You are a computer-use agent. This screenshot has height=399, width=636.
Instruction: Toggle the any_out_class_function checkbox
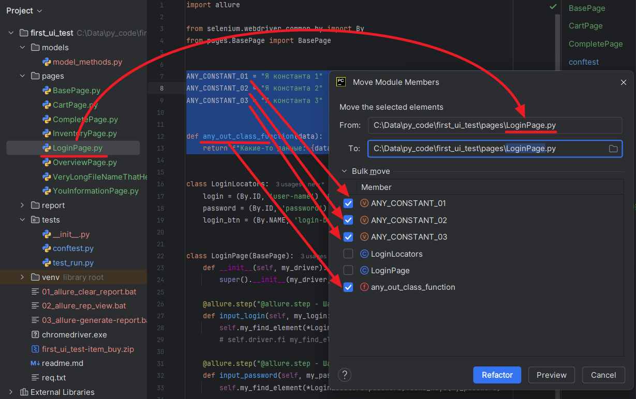click(348, 287)
